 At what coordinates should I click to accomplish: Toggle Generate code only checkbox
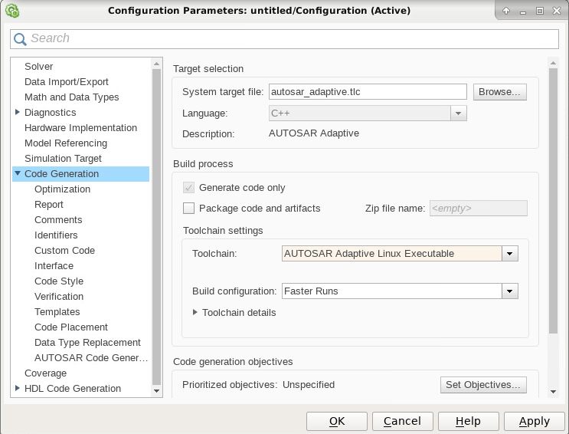tap(188, 188)
